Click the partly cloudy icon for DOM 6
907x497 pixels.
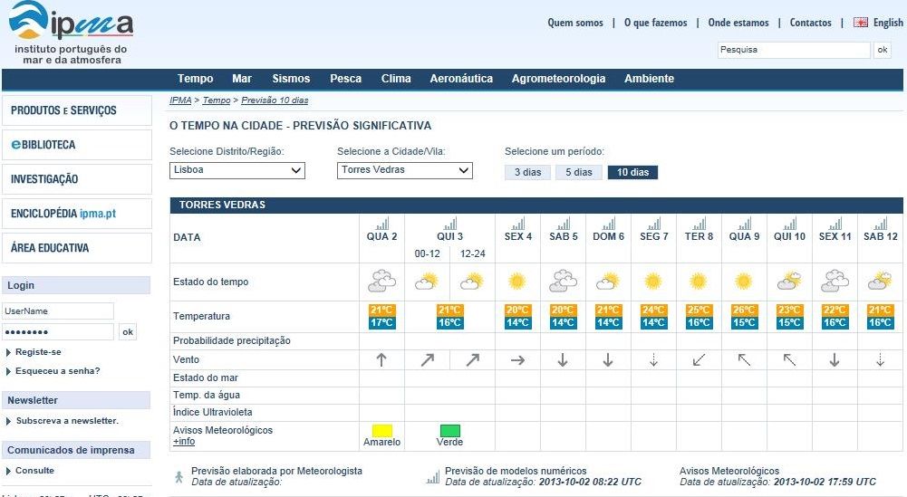(x=608, y=282)
